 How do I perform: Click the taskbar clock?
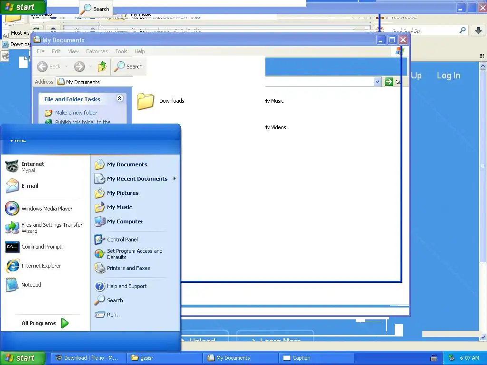click(x=469, y=358)
